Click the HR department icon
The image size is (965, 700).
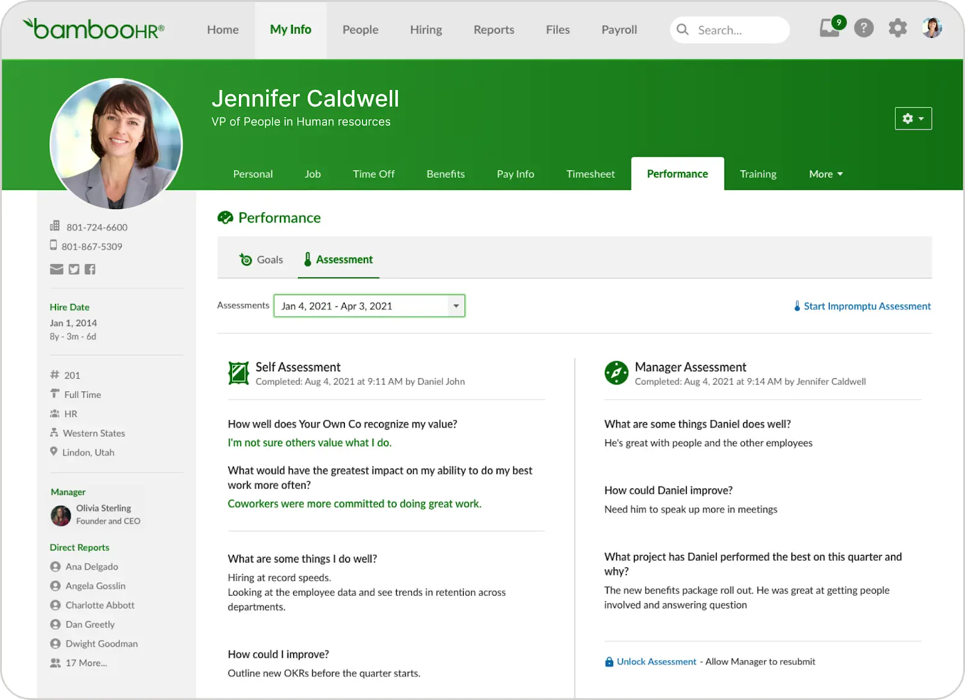(55, 414)
